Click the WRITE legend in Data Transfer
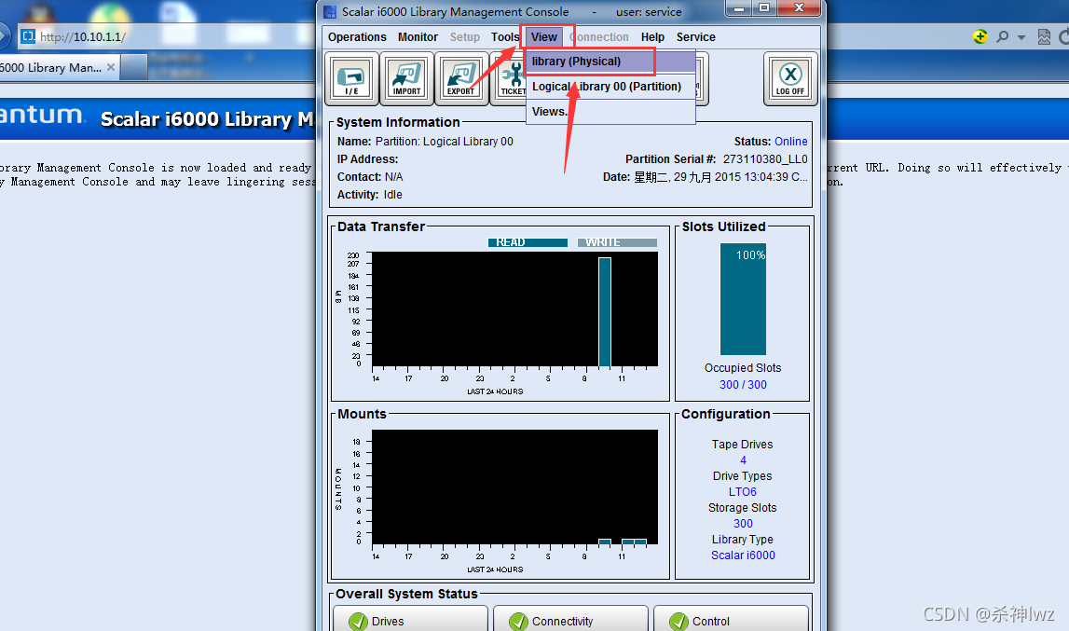The width and height of the screenshot is (1069, 631). (x=617, y=242)
